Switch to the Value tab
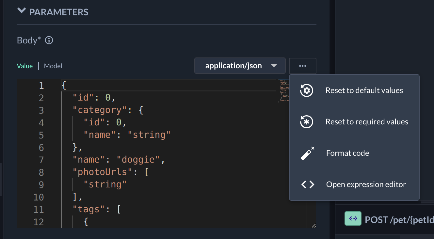 25,66
